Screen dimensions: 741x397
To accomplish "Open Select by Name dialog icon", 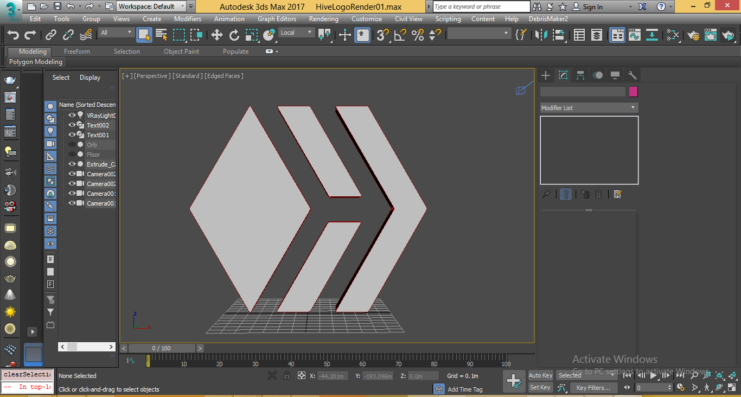I will coord(162,35).
